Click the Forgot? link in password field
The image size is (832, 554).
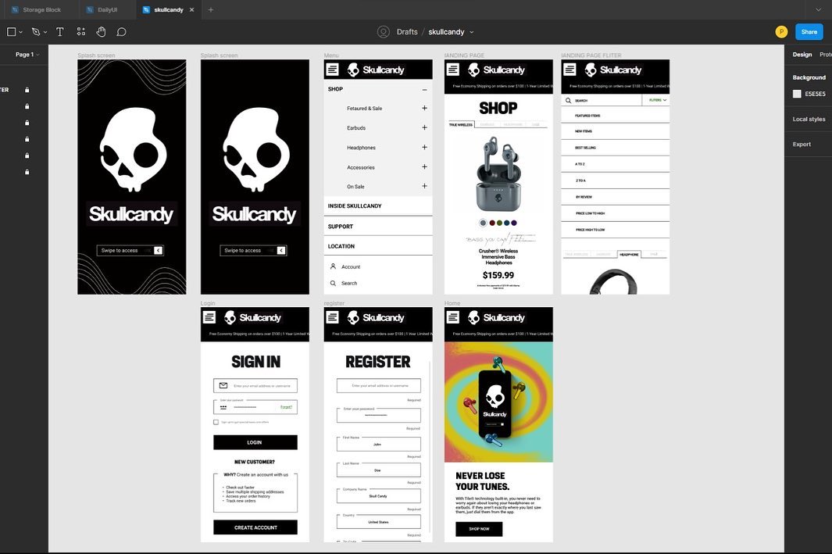click(x=286, y=407)
